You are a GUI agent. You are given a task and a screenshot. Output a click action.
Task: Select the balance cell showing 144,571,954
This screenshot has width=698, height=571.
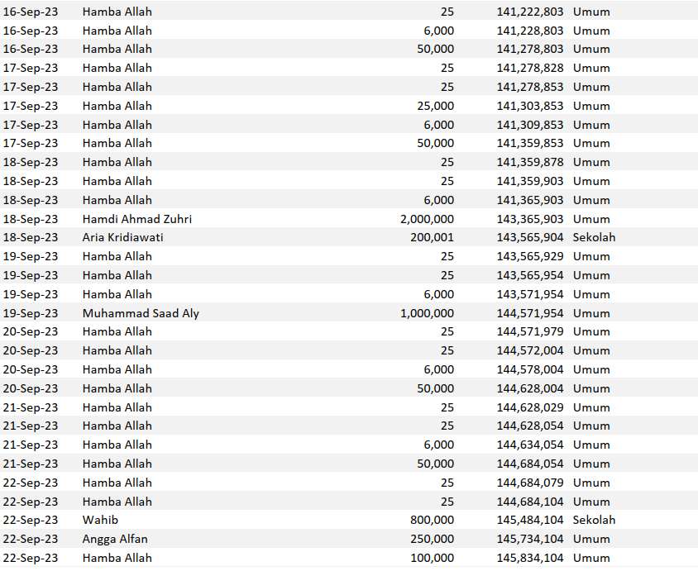click(x=530, y=313)
